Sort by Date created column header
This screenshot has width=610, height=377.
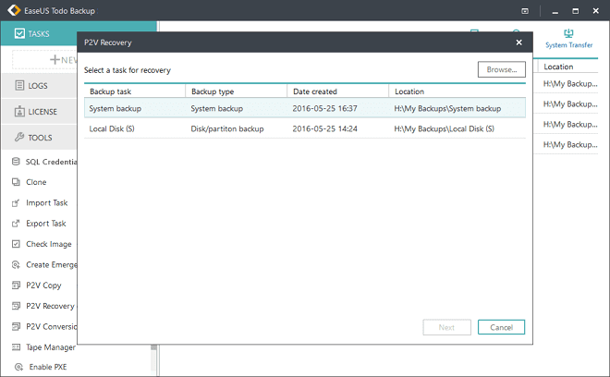point(315,91)
